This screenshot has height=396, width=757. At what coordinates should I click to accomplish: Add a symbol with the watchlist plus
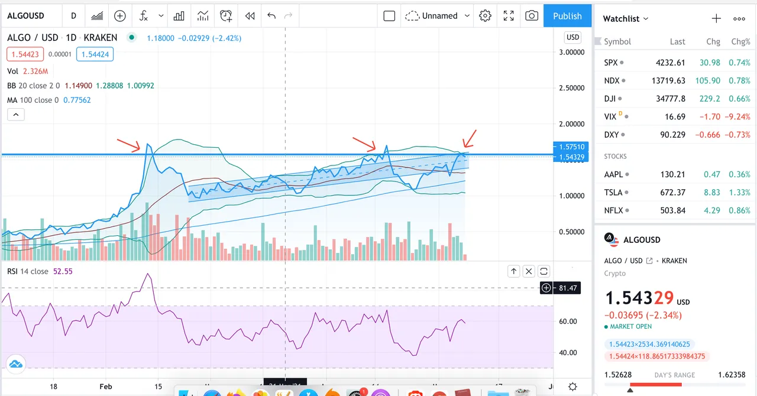(x=716, y=18)
